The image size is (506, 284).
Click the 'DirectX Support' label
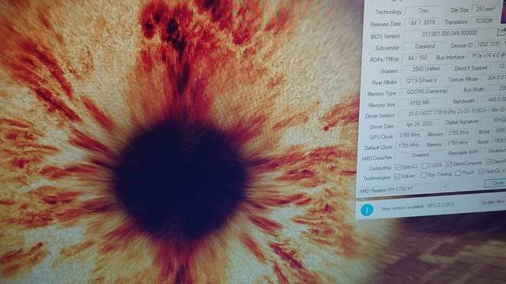click(x=470, y=69)
